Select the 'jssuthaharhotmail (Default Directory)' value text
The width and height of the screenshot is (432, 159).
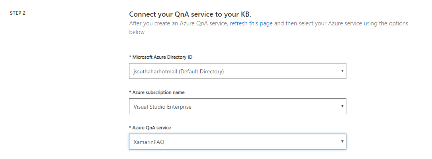pyautogui.click(x=179, y=71)
